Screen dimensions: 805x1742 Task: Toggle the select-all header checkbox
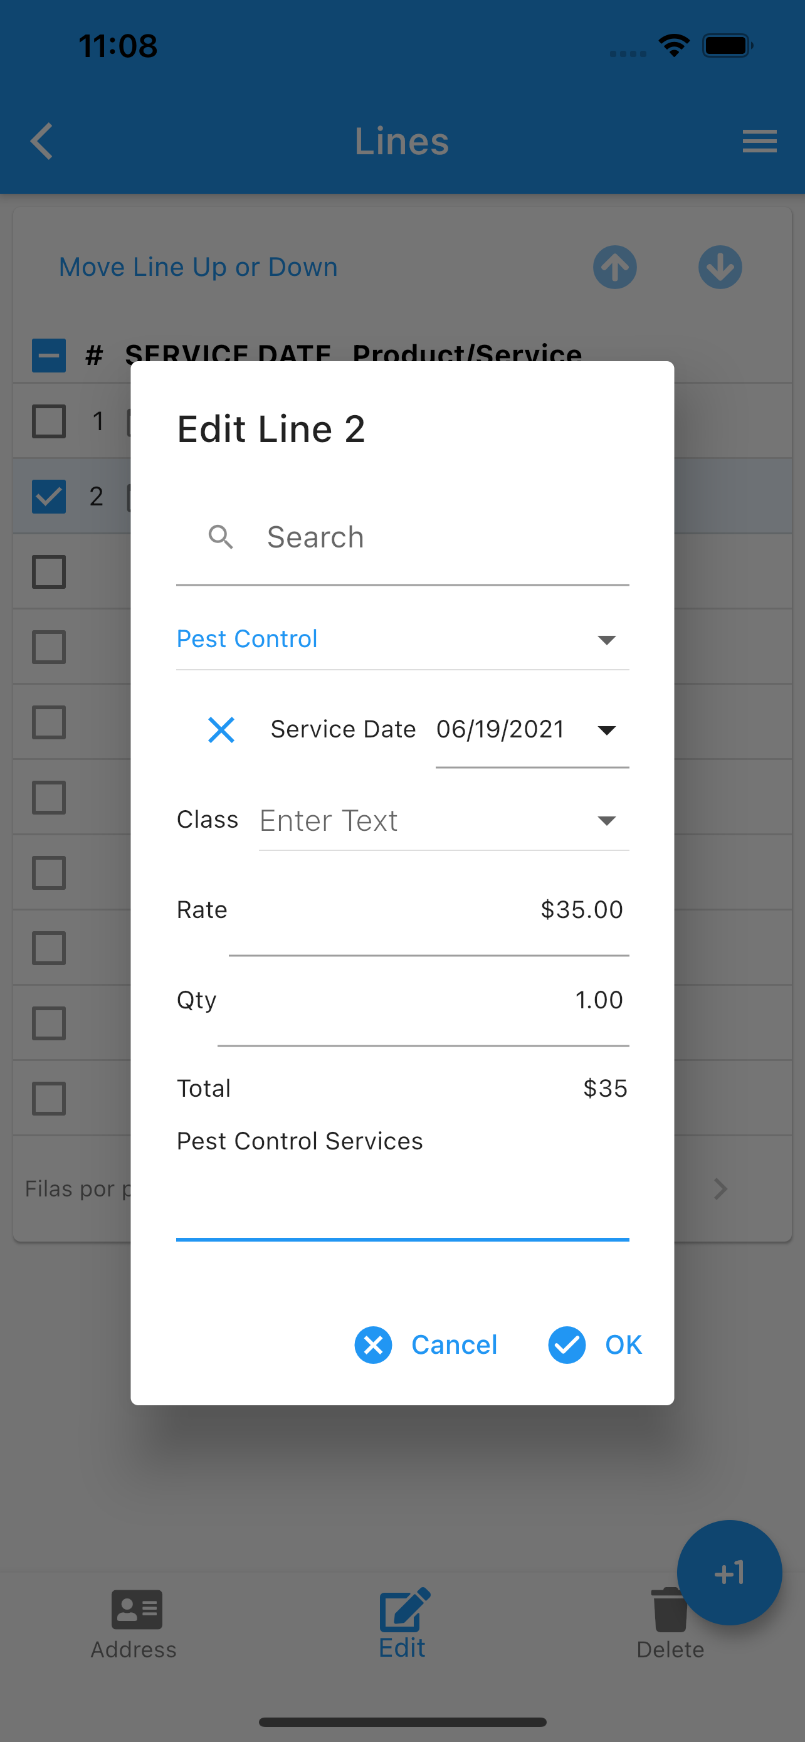coord(49,355)
